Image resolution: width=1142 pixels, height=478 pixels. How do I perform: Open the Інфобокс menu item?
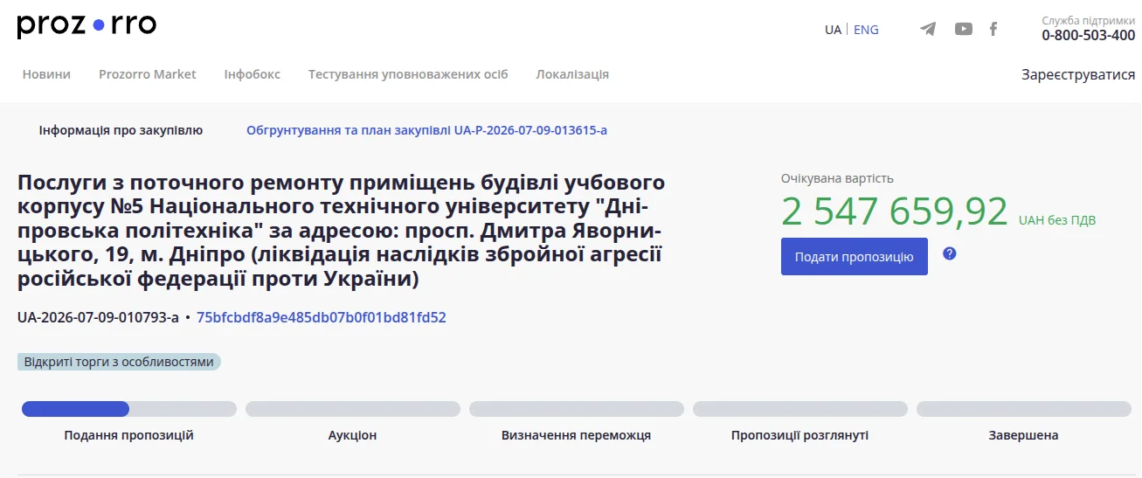pyautogui.click(x=253, y=74)
